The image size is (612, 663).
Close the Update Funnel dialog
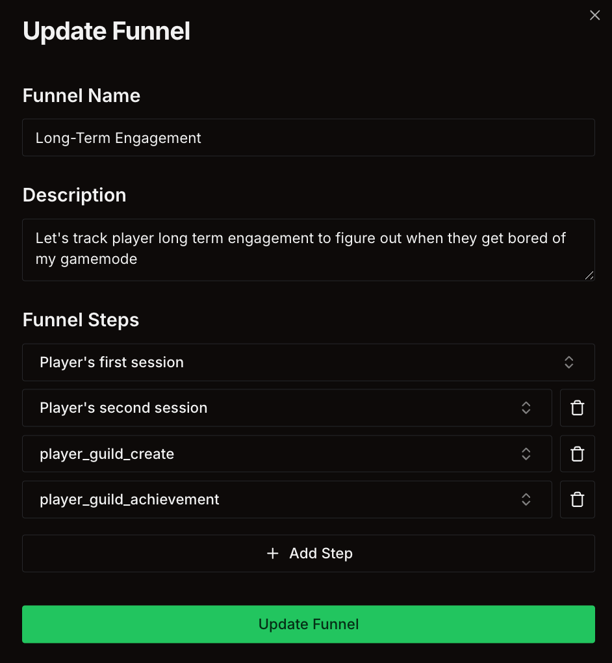tap(594, 16)
